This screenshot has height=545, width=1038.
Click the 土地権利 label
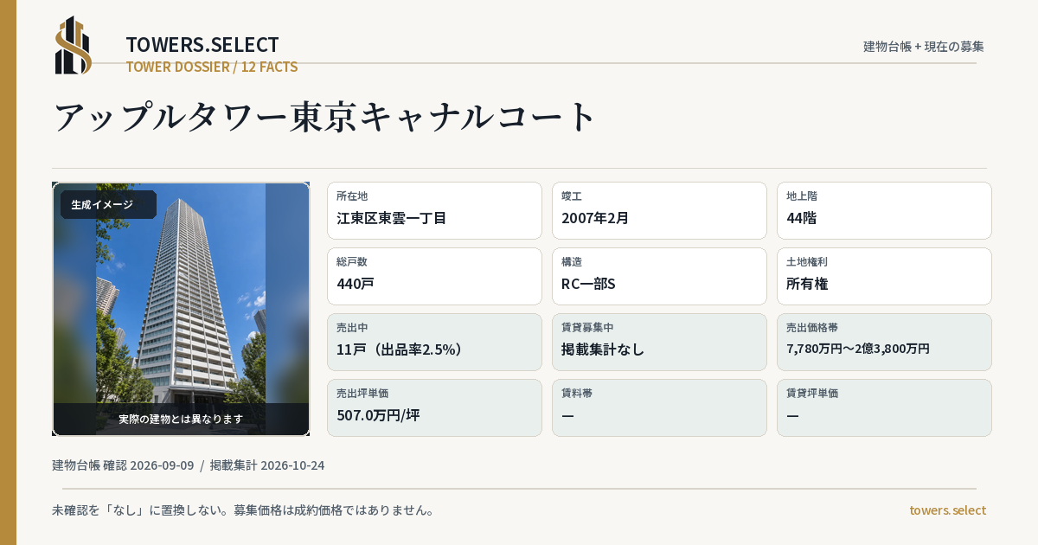pyautogui.click(x=807, y=262)
